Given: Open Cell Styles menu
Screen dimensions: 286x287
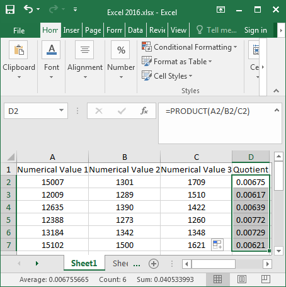Looking at the screenshot, I should pos(167,76).
